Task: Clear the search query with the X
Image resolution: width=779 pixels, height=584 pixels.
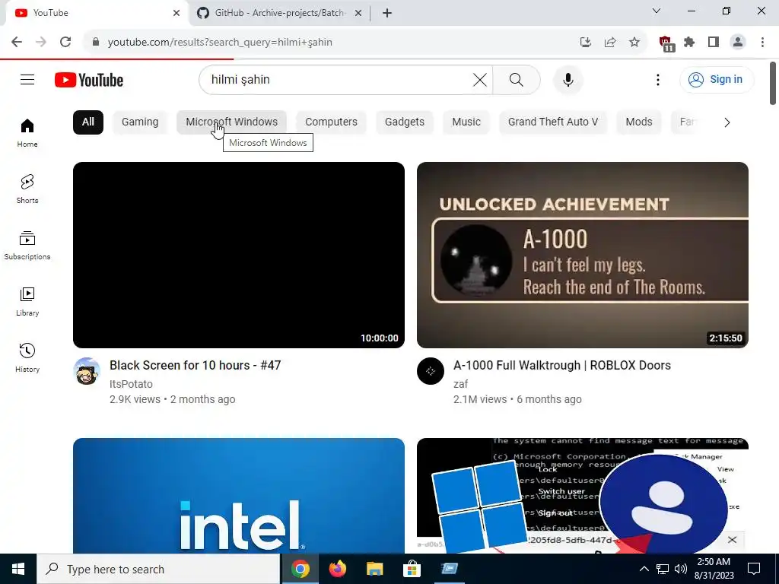Action: (x=479, y=79)
